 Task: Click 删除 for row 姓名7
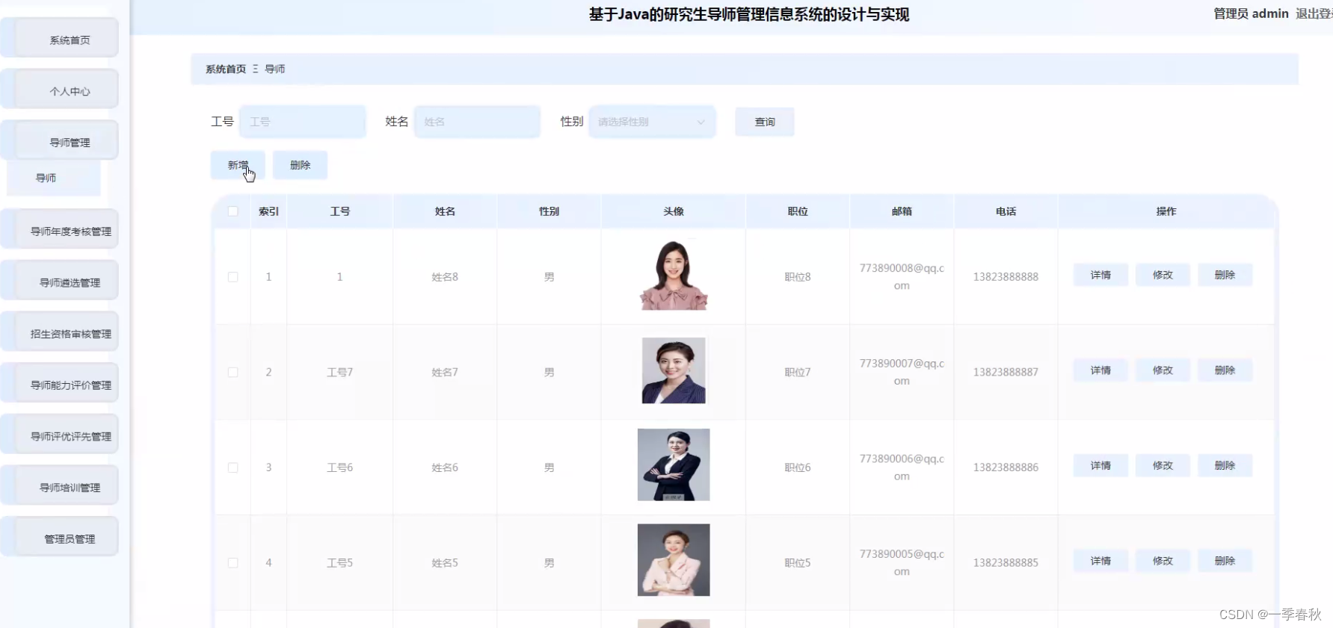1225,370
